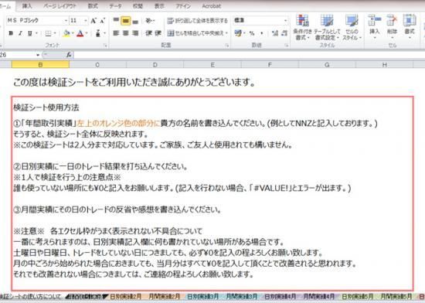
Task: Click the merge and center button
Action: [198, 33]
